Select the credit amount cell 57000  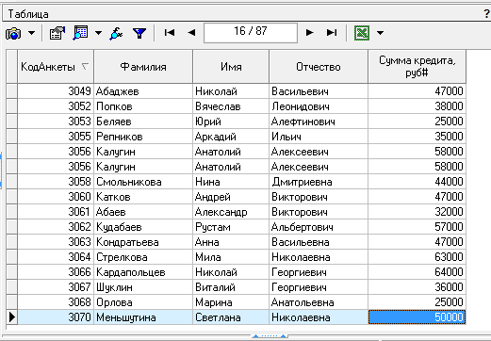coord(417,227)
